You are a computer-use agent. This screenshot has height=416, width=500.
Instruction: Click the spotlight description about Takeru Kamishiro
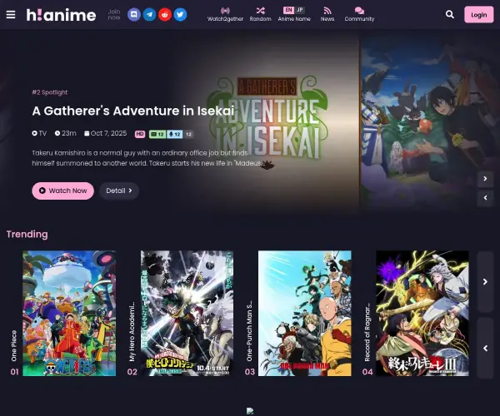pos(147,158)
